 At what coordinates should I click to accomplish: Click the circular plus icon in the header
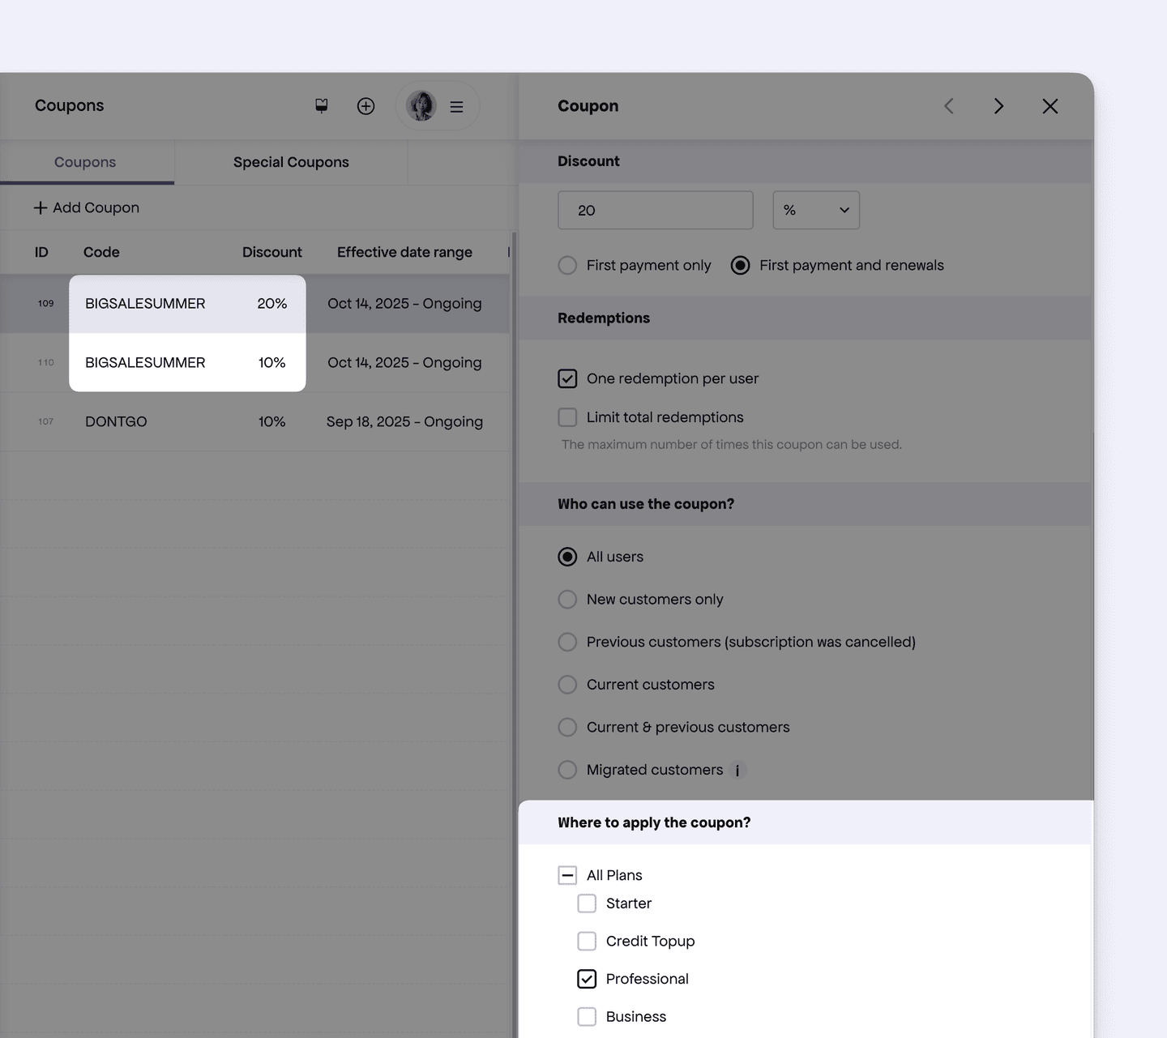(365, 105)
